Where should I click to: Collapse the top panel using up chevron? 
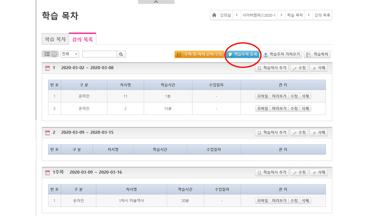pos(156,2)
